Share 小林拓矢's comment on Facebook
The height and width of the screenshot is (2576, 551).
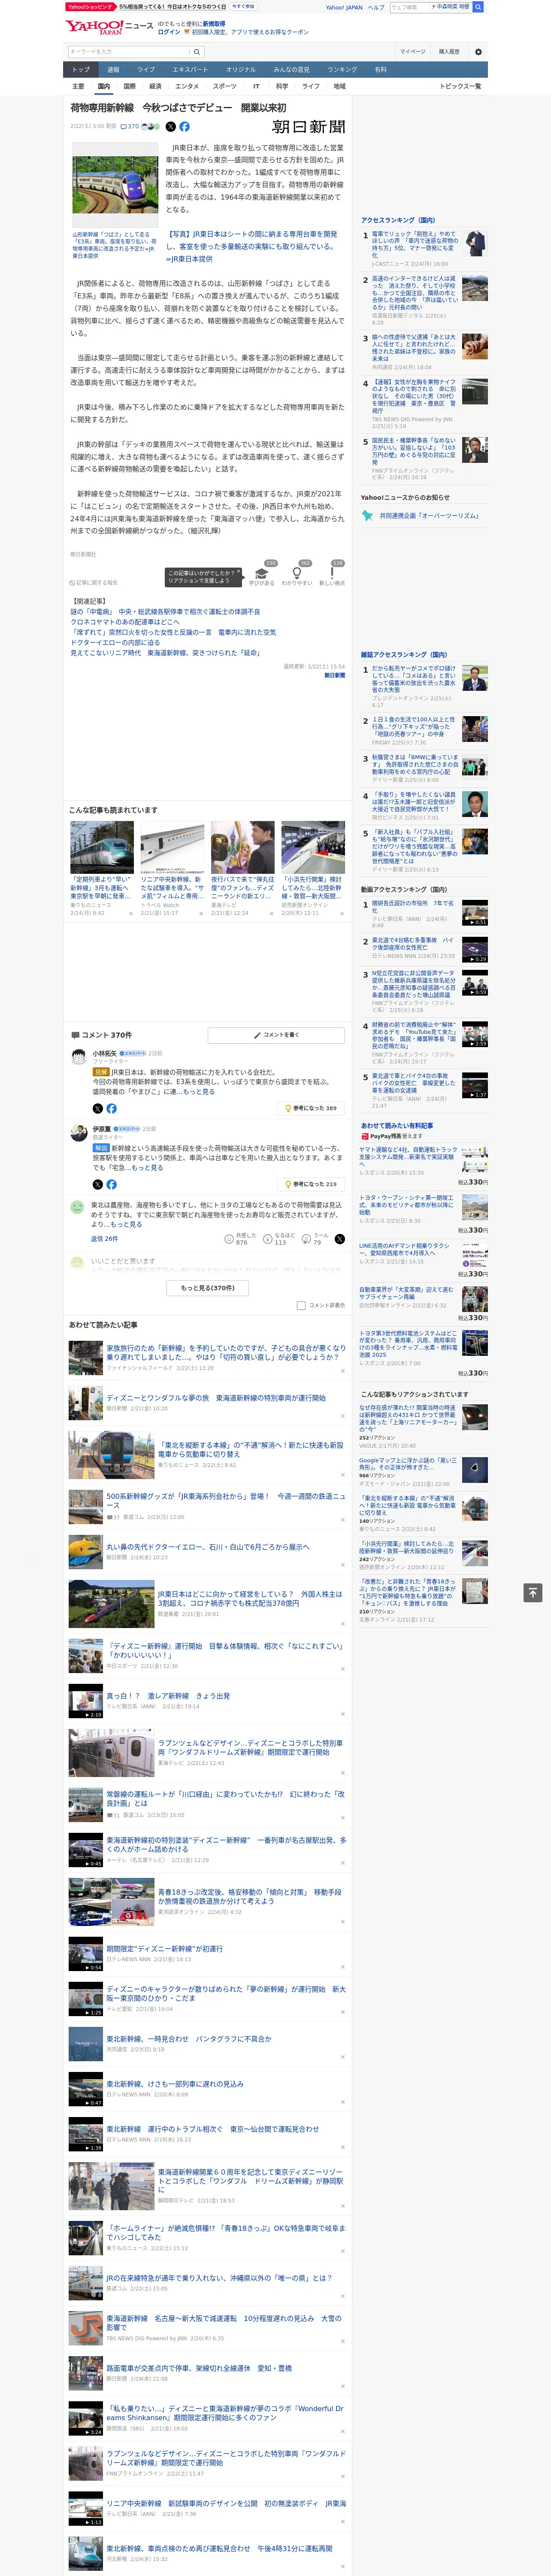tap(111, 1108)
